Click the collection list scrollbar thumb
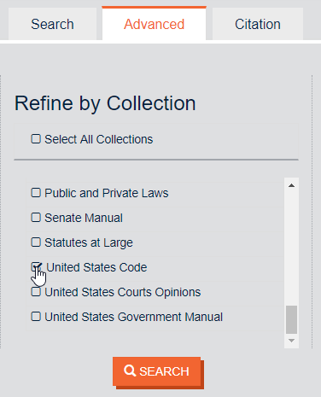321x397 pixels. click(291, 319)
